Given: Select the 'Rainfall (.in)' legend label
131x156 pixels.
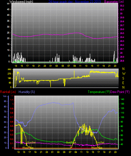Looking at the screenshot, I should (x=8, y=92).
